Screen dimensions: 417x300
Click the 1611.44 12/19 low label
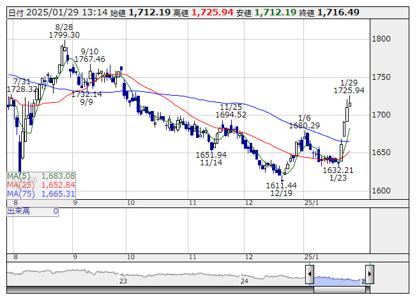click(x=282, y=189)
